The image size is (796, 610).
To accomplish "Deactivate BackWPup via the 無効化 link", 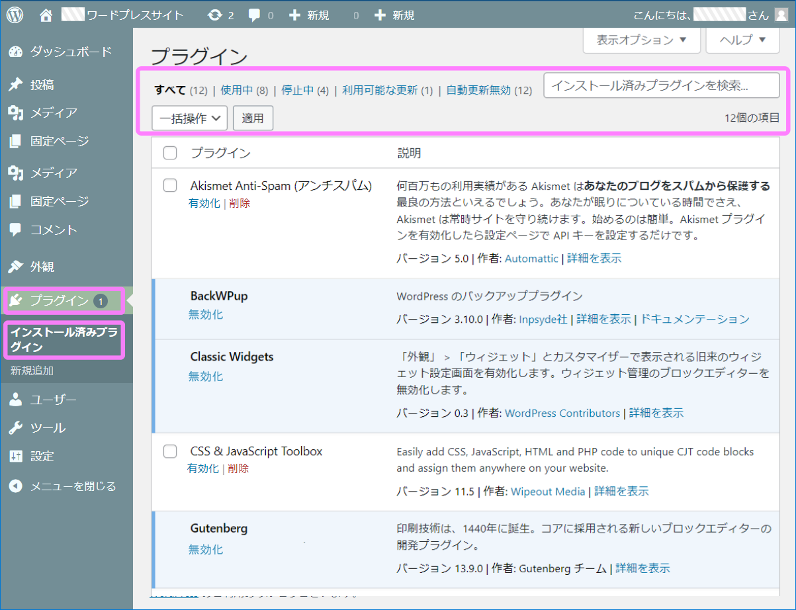I will (x=206, y=314).
